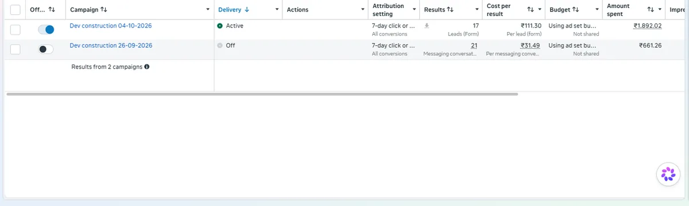The image size is (689, 206).
Task: Open Budget column dropdown arrow
Action: [x=597, y=10]
